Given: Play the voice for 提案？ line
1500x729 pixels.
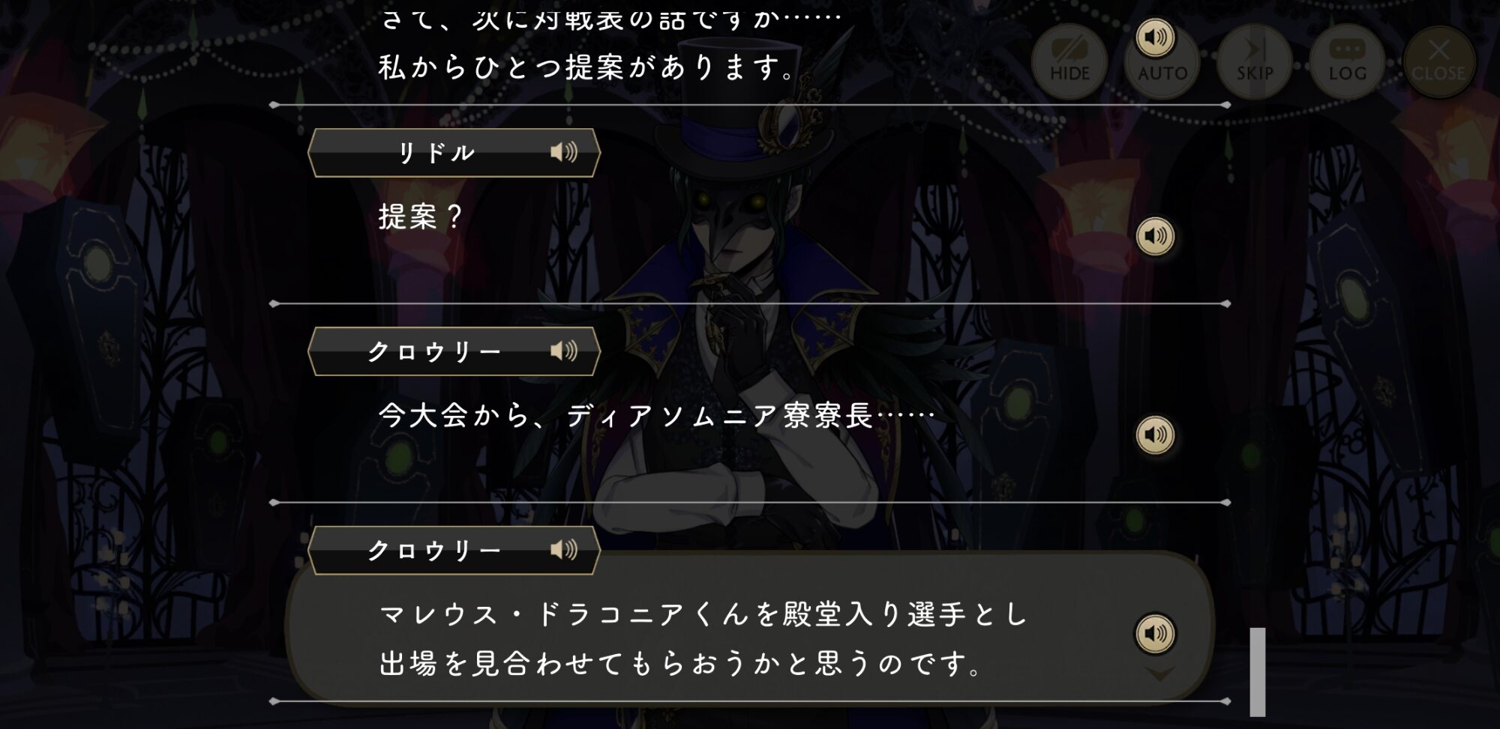Looking at the screenshot, I should (1156, 236).
